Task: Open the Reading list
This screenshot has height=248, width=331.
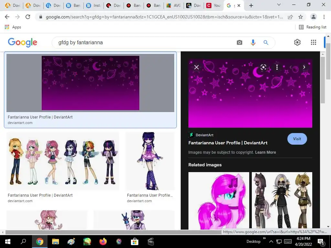Action: point(313,27)
